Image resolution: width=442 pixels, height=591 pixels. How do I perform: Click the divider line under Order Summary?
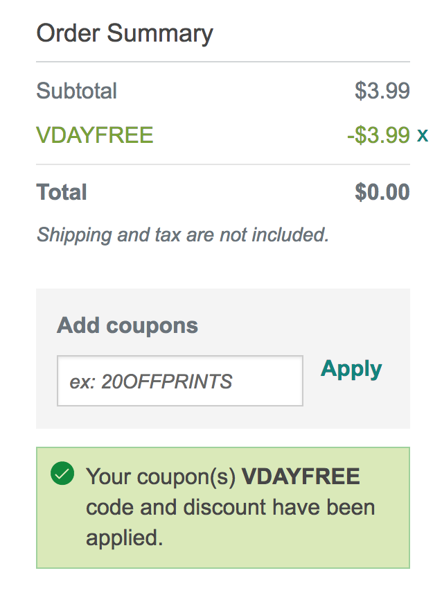pyautogui.click(x=223, y=62)
